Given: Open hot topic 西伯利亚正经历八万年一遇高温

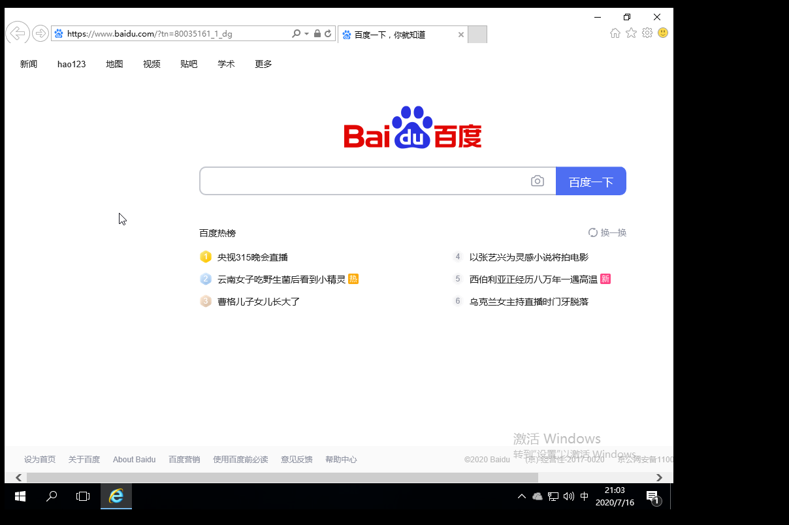Looking at the screenshot, I should pos(534,279).
